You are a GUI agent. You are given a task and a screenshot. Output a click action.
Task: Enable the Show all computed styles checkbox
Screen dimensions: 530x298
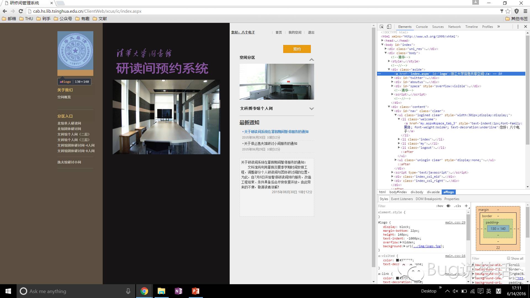(508, 258)
